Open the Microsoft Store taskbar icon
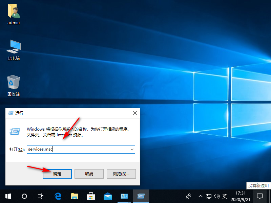Viewport: 271px width, 203px height. click(x=91, y=196)
